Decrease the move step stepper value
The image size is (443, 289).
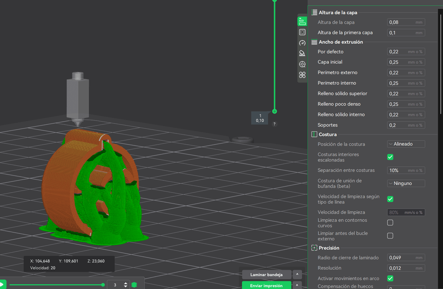(125, 286)
